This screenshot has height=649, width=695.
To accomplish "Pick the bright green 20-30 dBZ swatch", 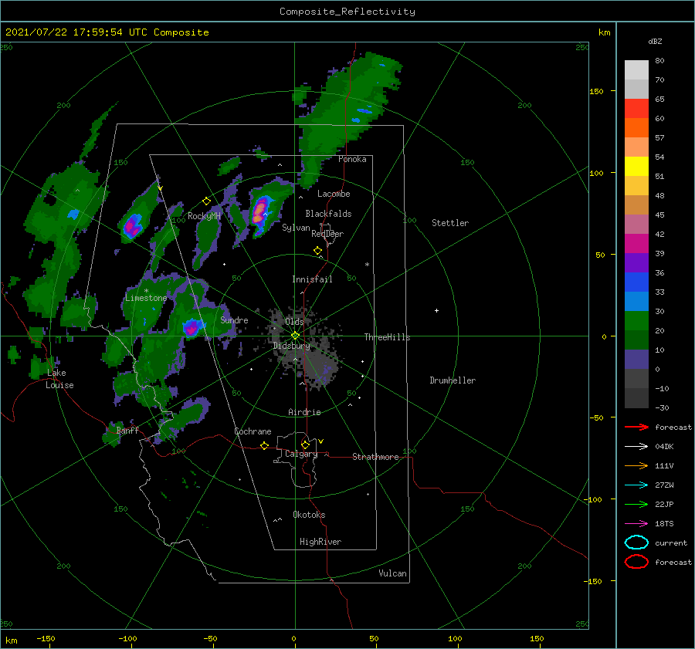I will pyautogui.click(x=636, y=321).
